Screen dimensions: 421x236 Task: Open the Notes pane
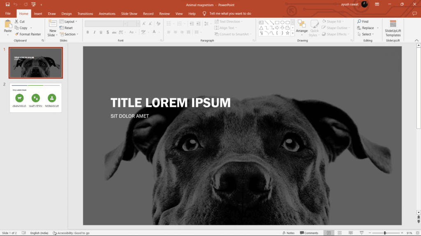coord(289,232)
